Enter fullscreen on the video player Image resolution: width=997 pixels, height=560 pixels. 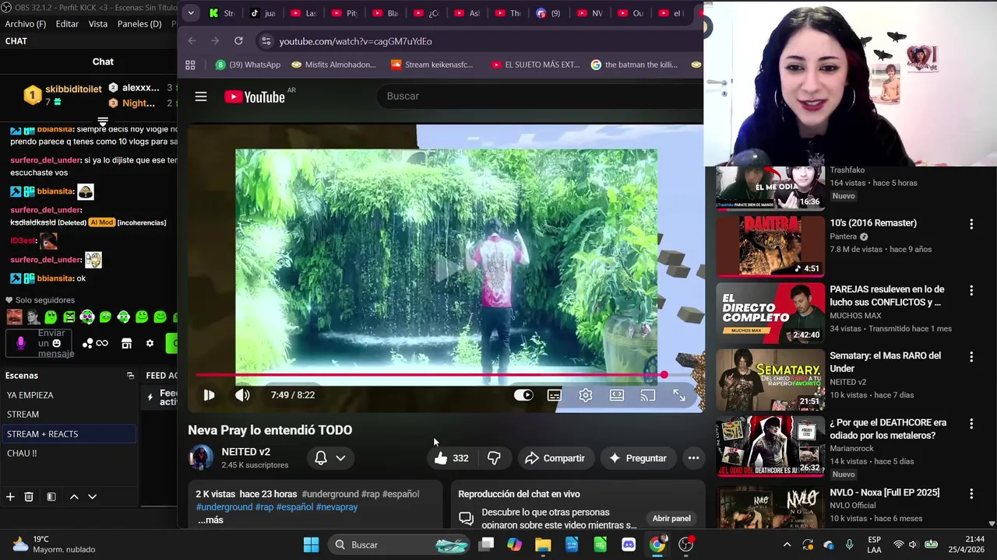(x=679, y=395)
